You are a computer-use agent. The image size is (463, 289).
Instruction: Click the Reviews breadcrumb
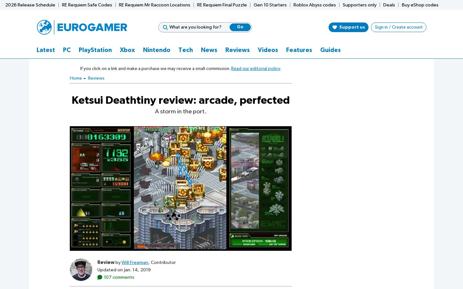96,78
